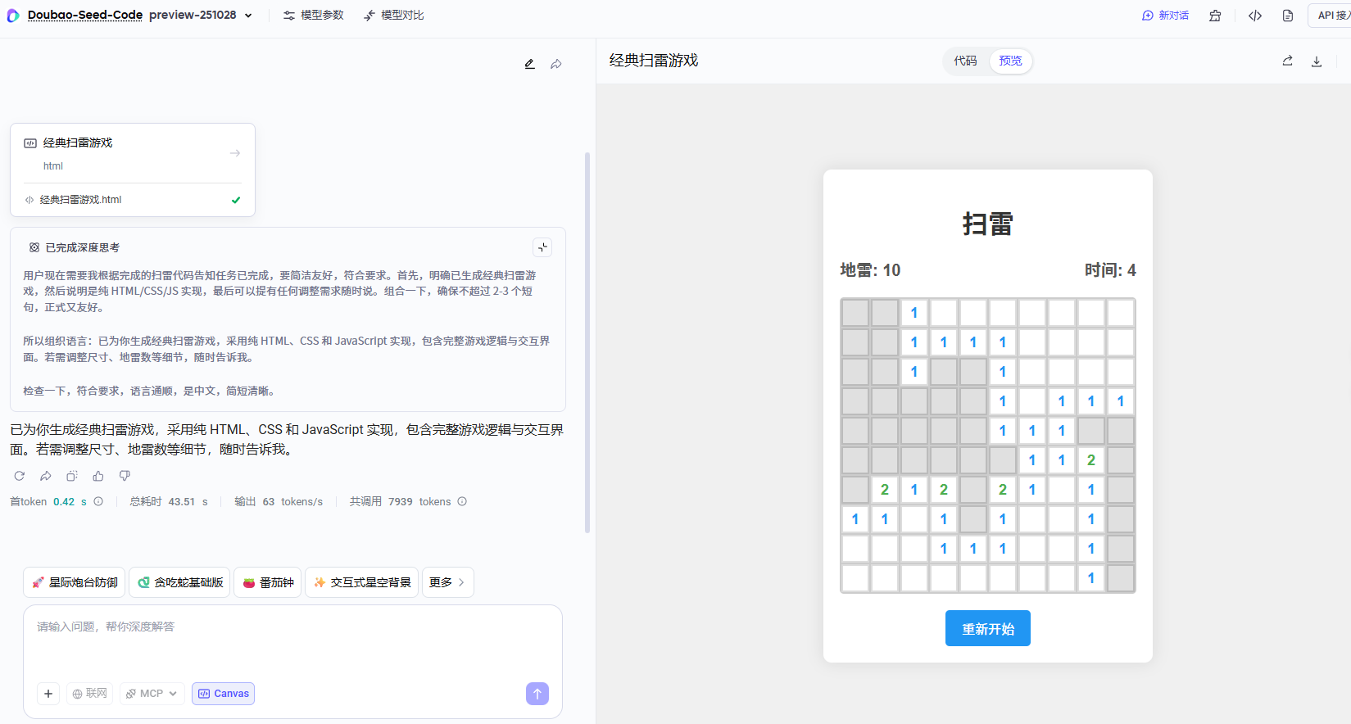Share the assistant response

pyautogui.click(x=46, y=476)
